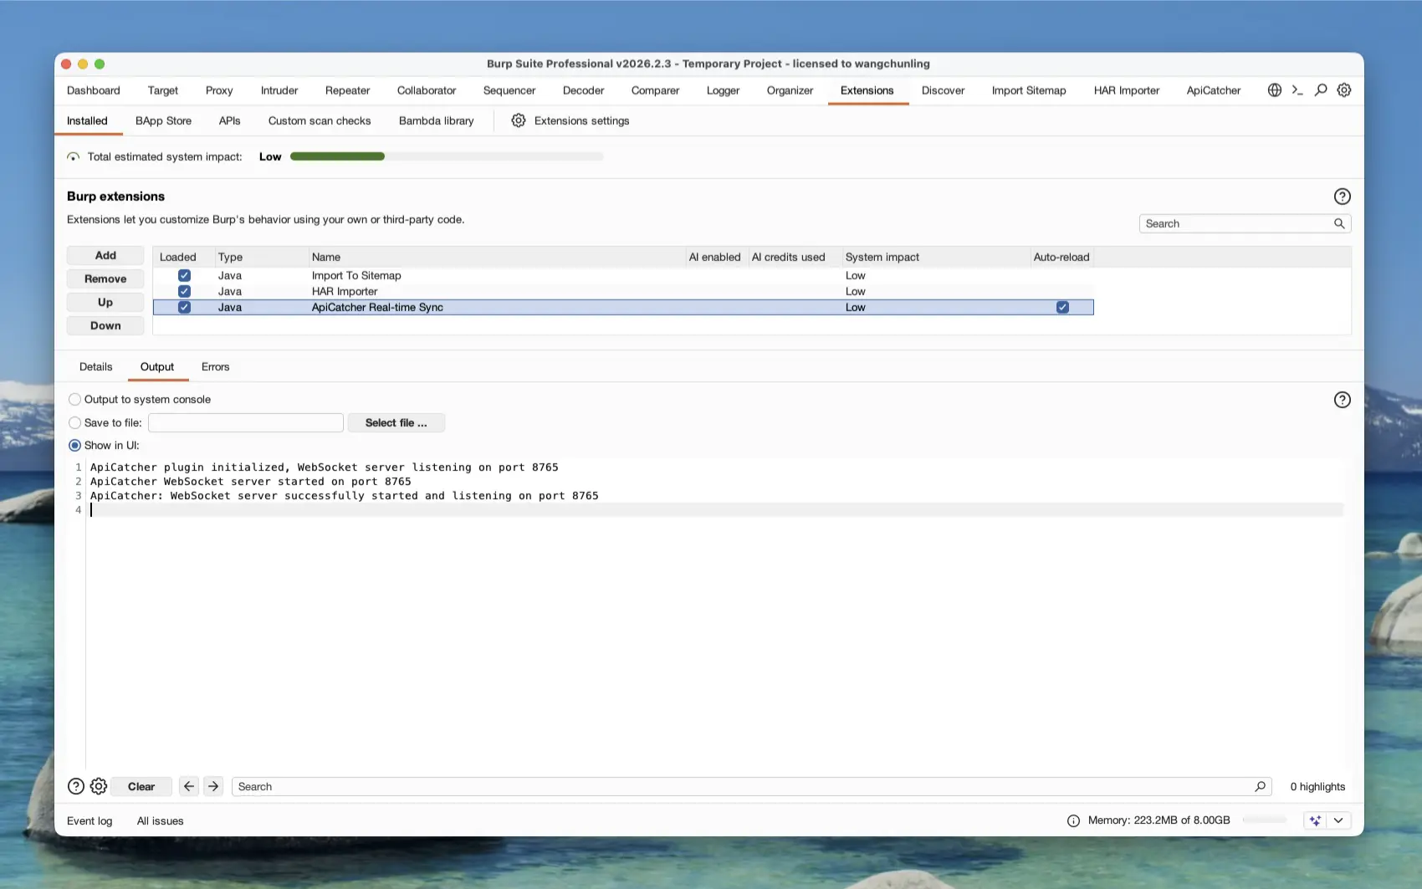Open the ApiCatcher tab

pos(1213,90)
